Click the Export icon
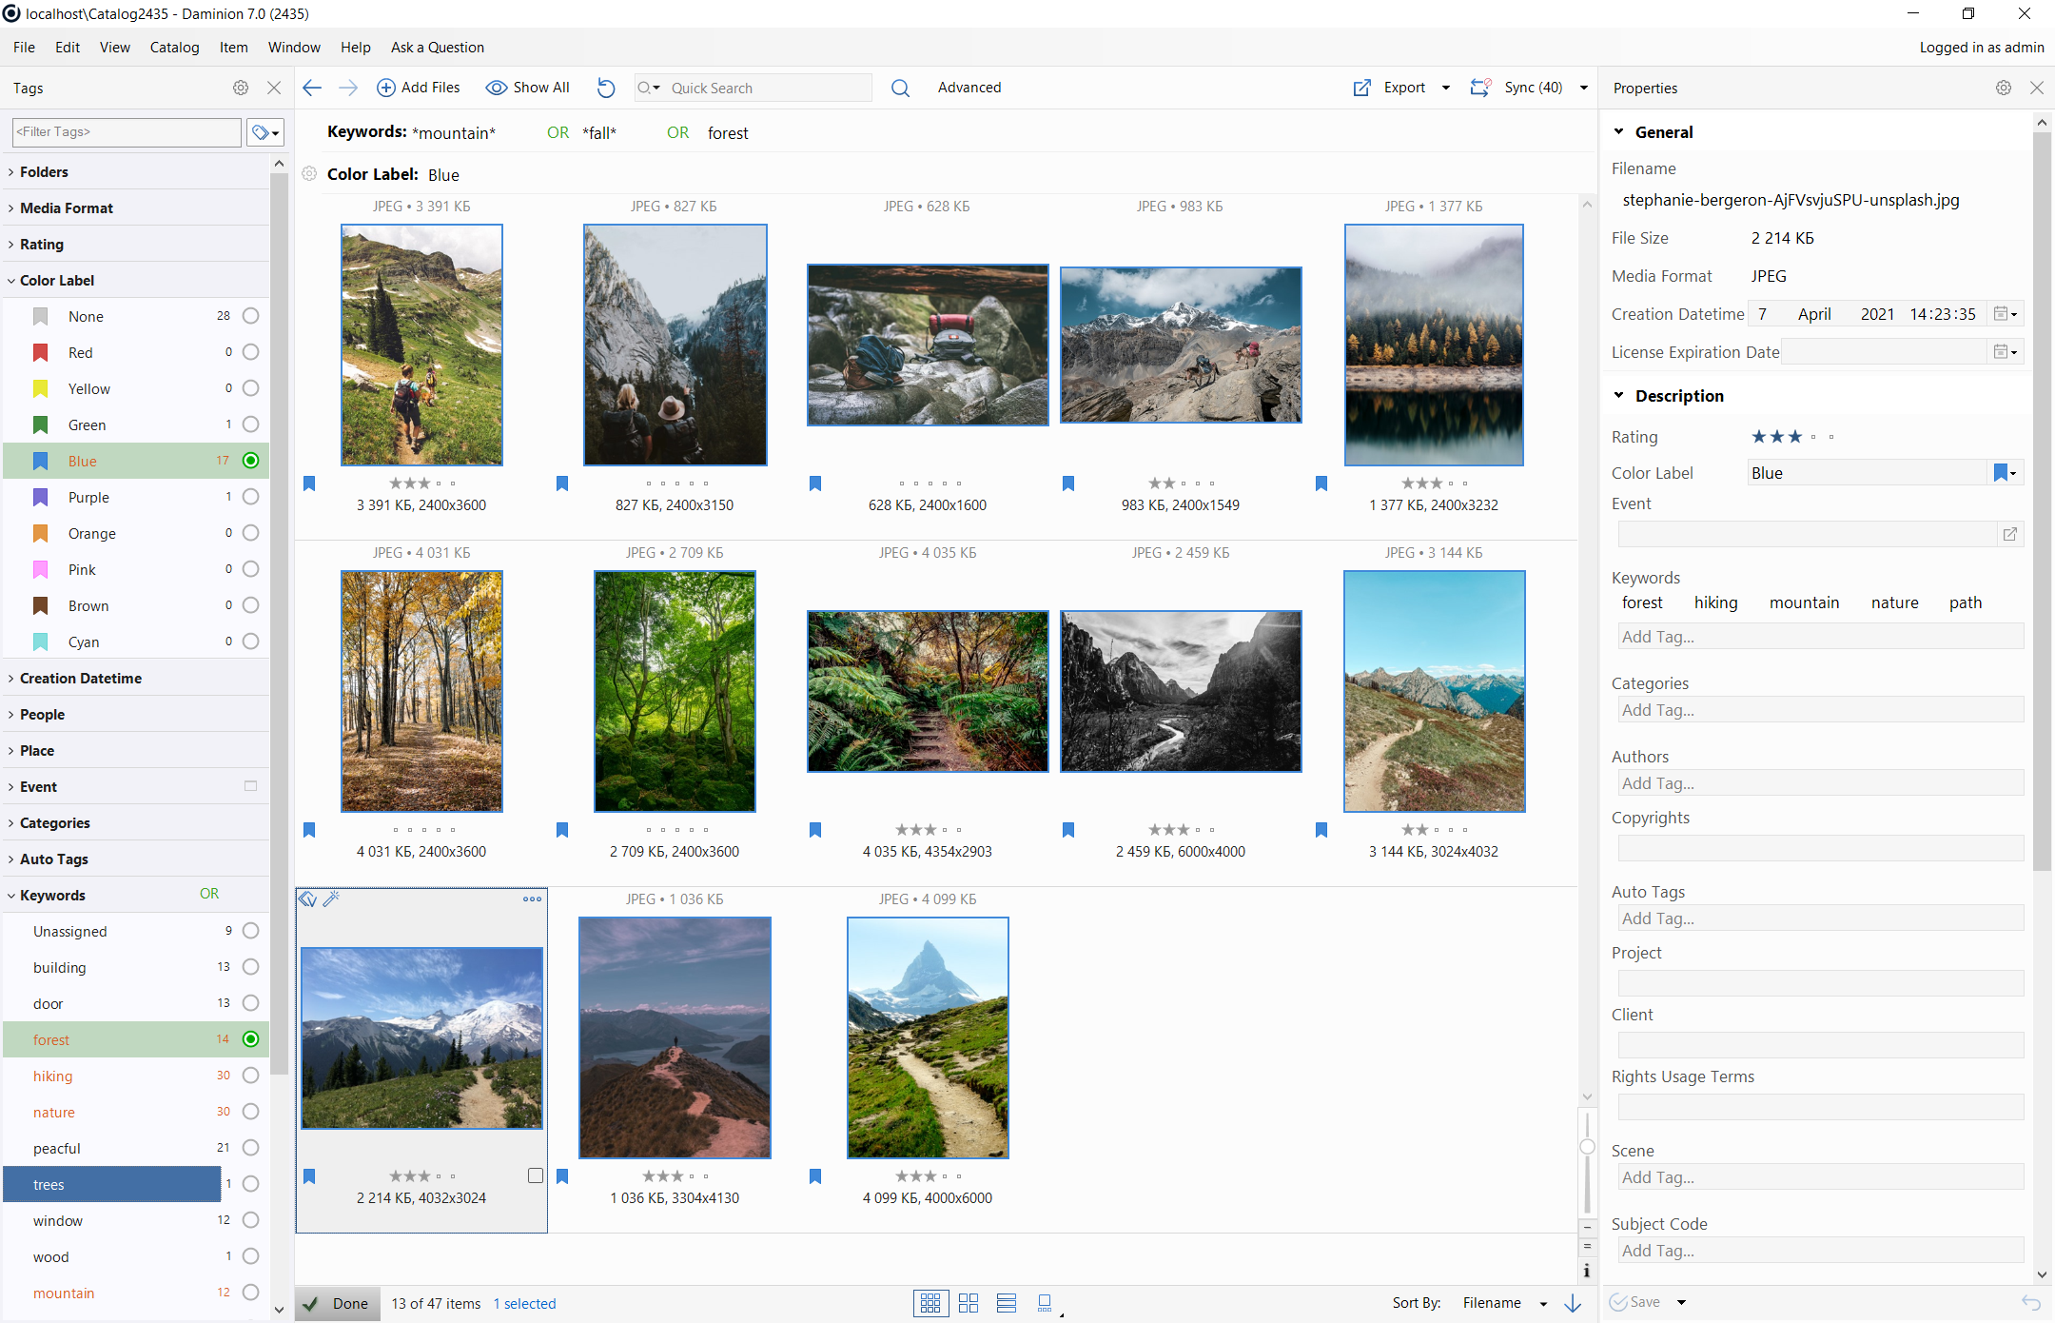This screenshot has width=2055, height=1323. 1362,88
